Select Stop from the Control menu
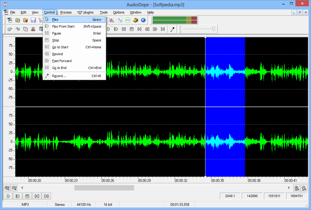 click(74, 40)
